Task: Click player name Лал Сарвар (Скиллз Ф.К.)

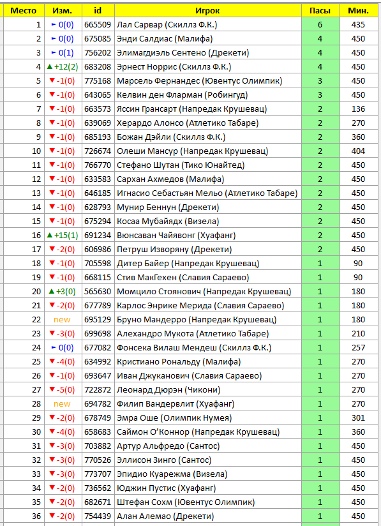Action: click(x=167, y=24)
